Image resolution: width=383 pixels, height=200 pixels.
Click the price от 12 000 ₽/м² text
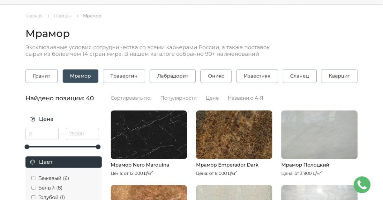(132, 173)
